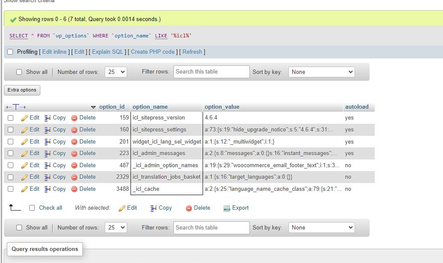Click the Create PHP code link
The image size is (443, 263).
tap(152, 52)
